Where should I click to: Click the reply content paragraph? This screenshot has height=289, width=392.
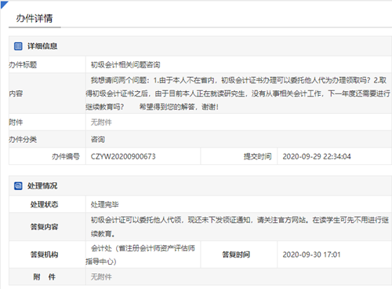pyautogui.click(x=240, y=227)
